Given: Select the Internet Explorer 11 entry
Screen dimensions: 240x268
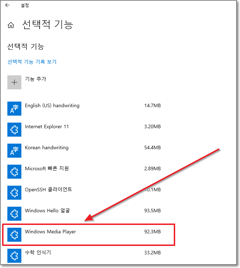Looking at the screenshot, I should pos(47,127).
